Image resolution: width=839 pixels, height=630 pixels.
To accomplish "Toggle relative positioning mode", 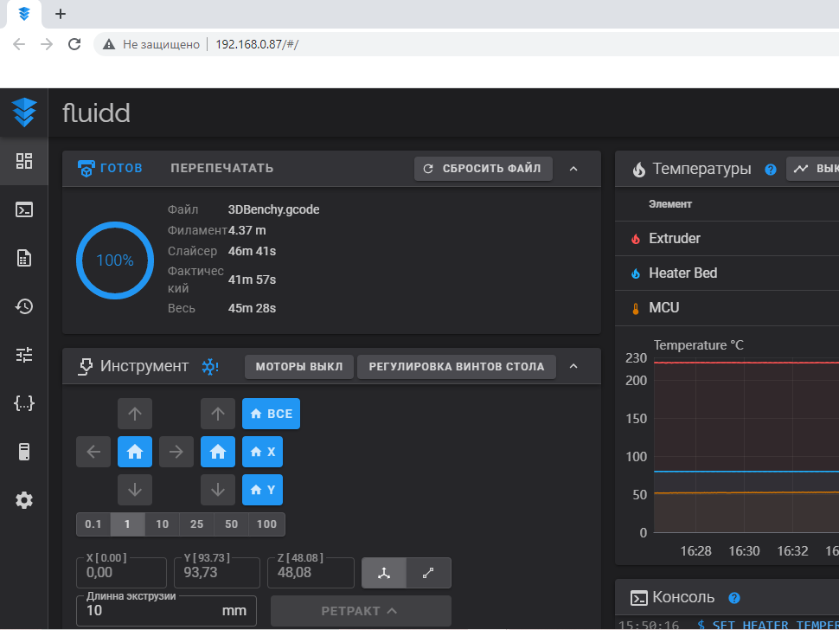I will pos(429,573).
